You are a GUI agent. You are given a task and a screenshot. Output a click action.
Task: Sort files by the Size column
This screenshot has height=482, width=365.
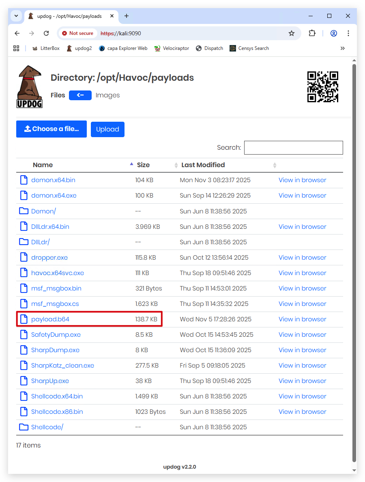point(143,165)
